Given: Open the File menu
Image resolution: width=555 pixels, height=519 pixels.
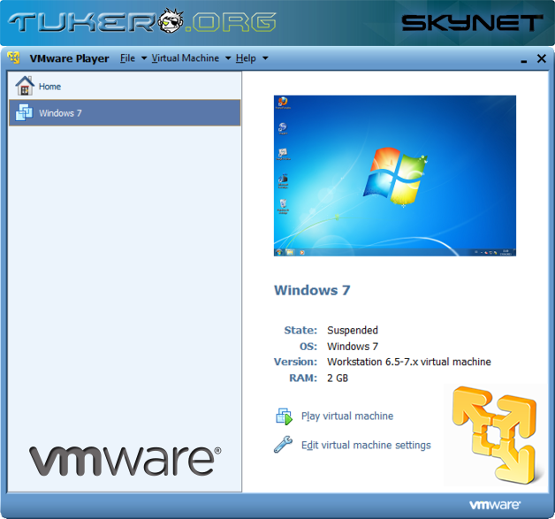Looking at the screenshot, I should [127, 58].
